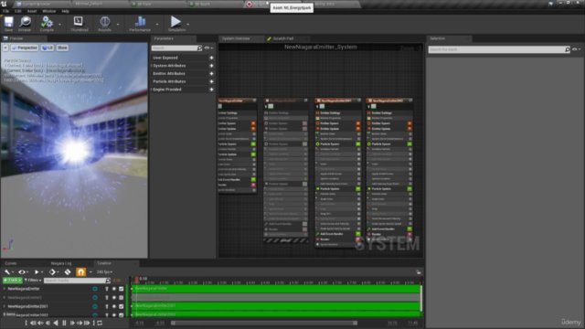
Task: Open Browse to locate the asset
Action: pyautogui.click(x=25, y=24)
